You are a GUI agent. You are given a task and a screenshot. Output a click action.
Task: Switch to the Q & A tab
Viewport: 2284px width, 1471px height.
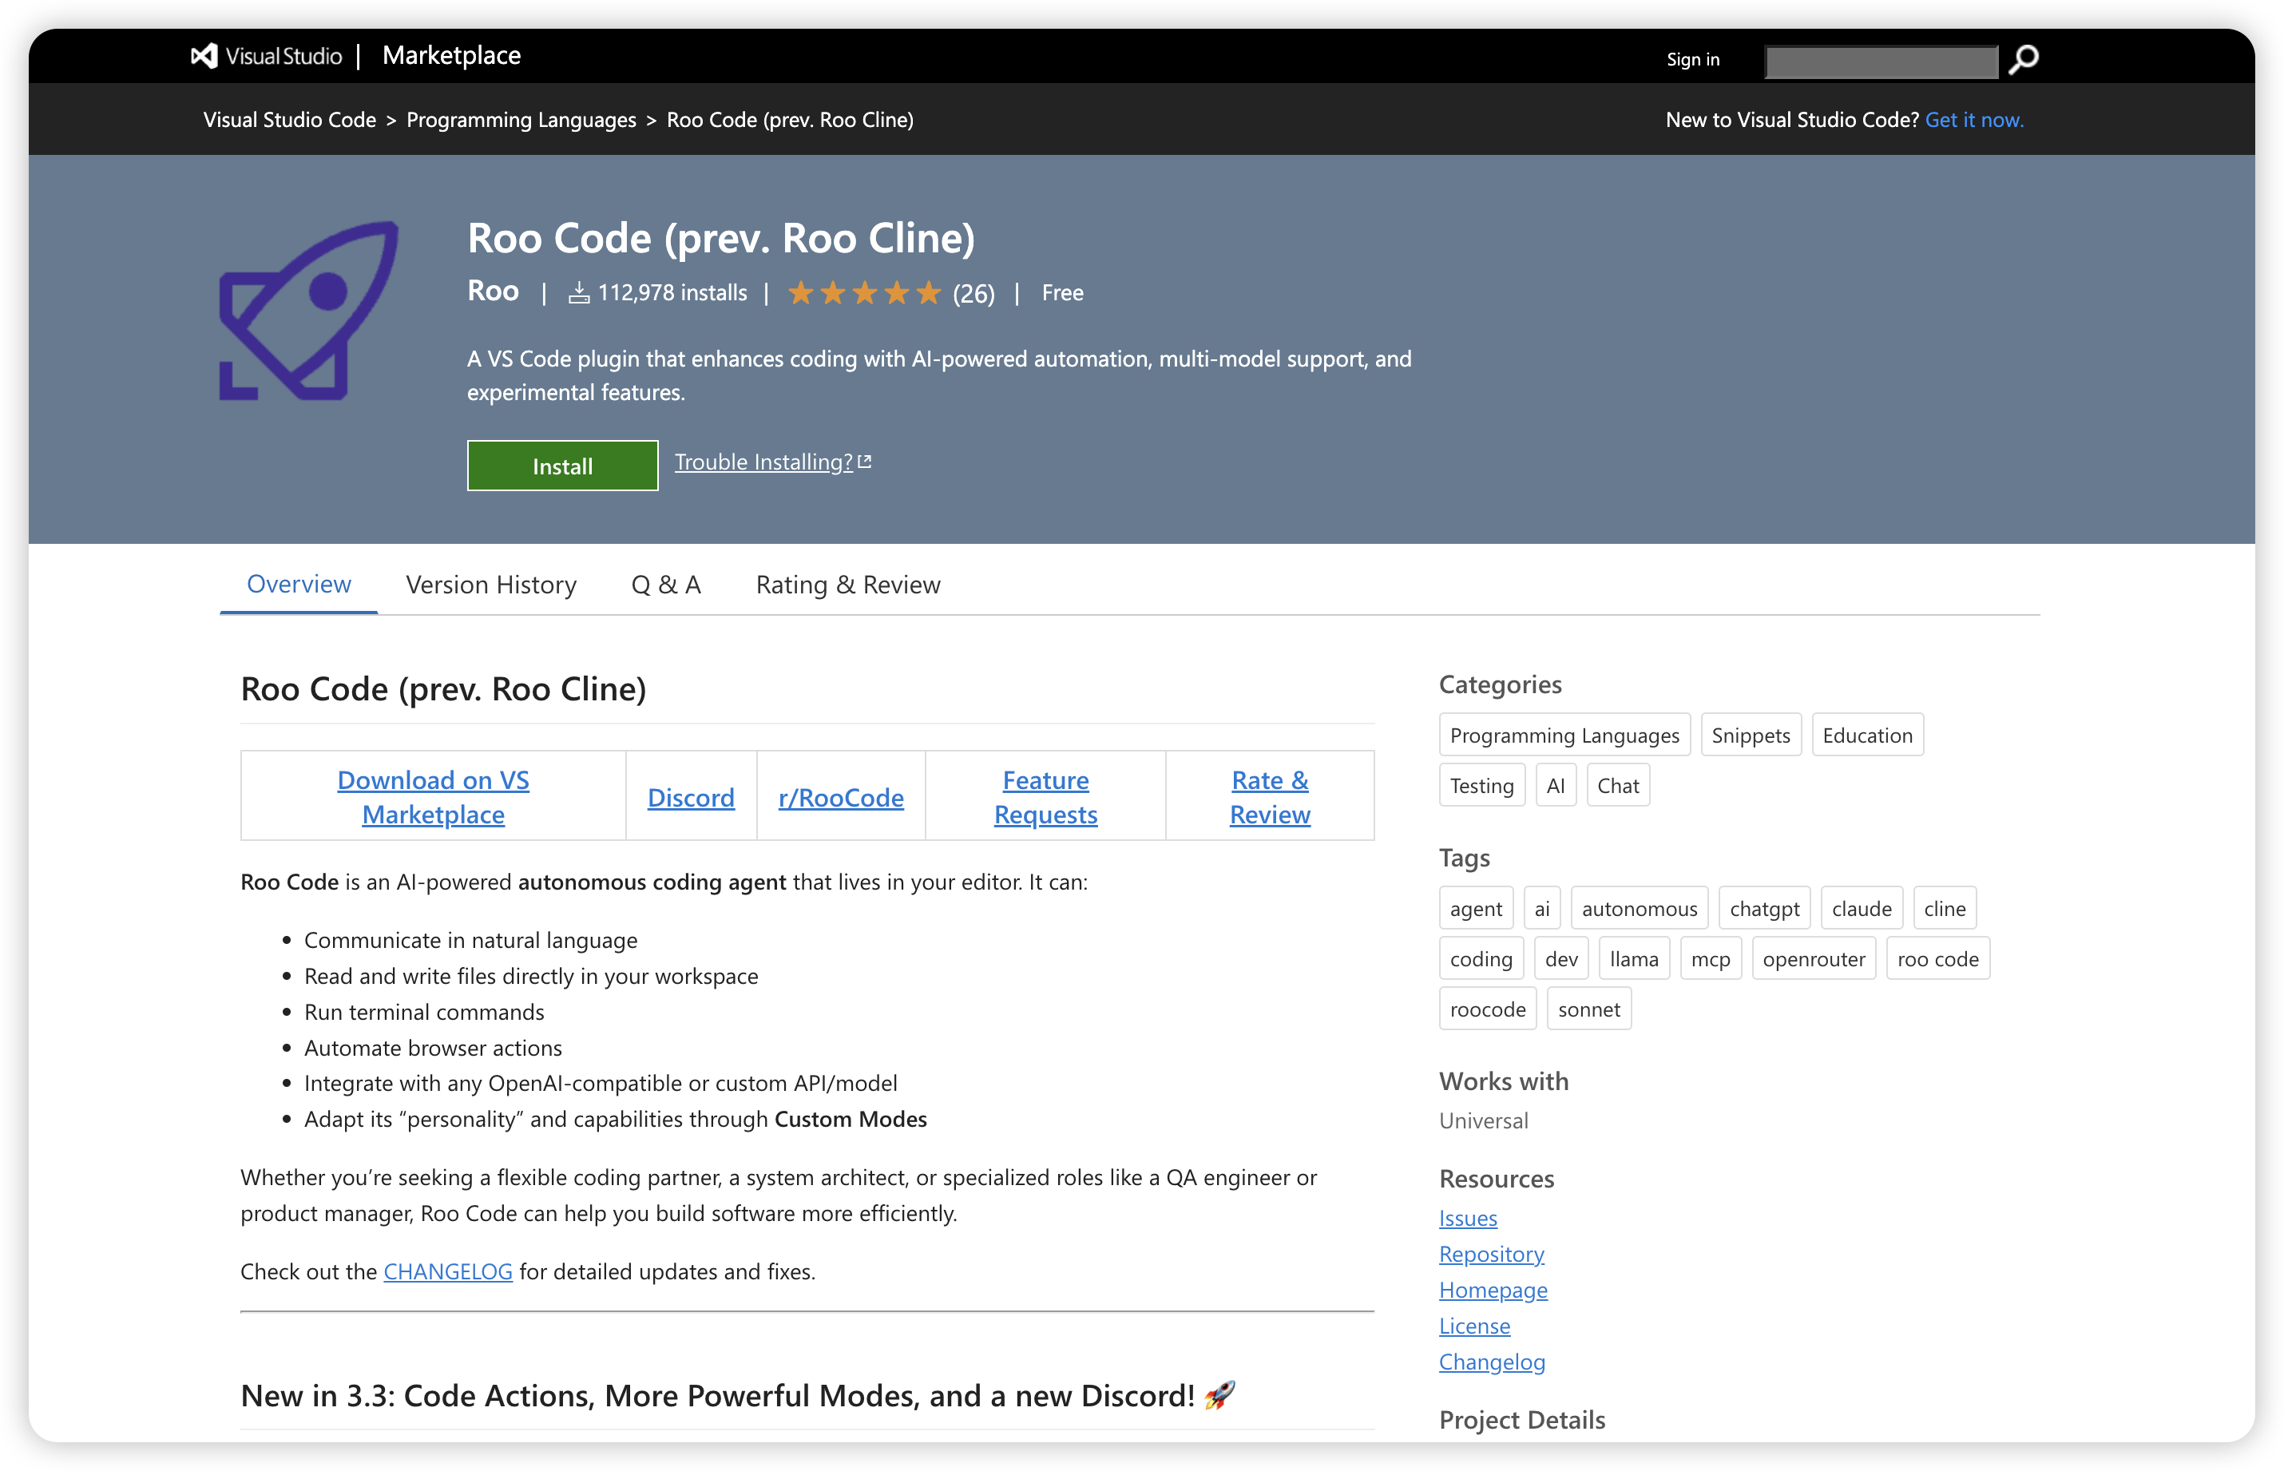666,585
